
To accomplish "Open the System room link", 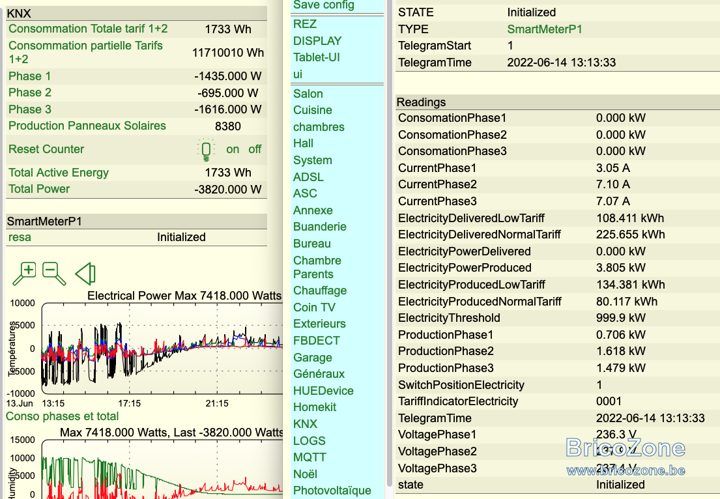I will [313, 160].
